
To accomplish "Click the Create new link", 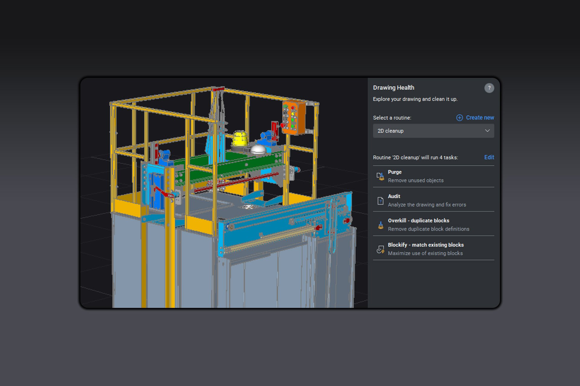I will (479, 118).
